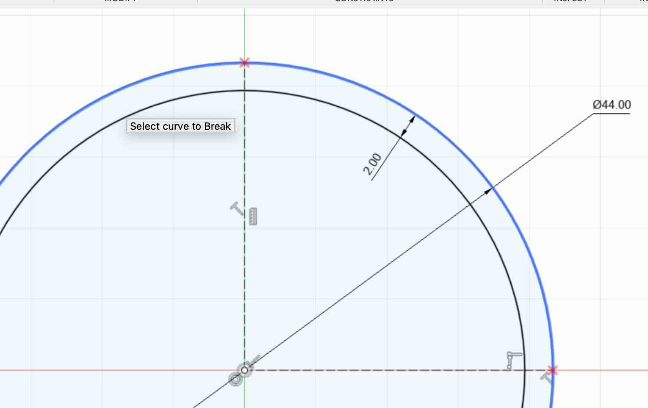Select the vertical constraint glyph next to the dashed vertical line
This screenshot has width=648, height=408.
pos(253,216)
